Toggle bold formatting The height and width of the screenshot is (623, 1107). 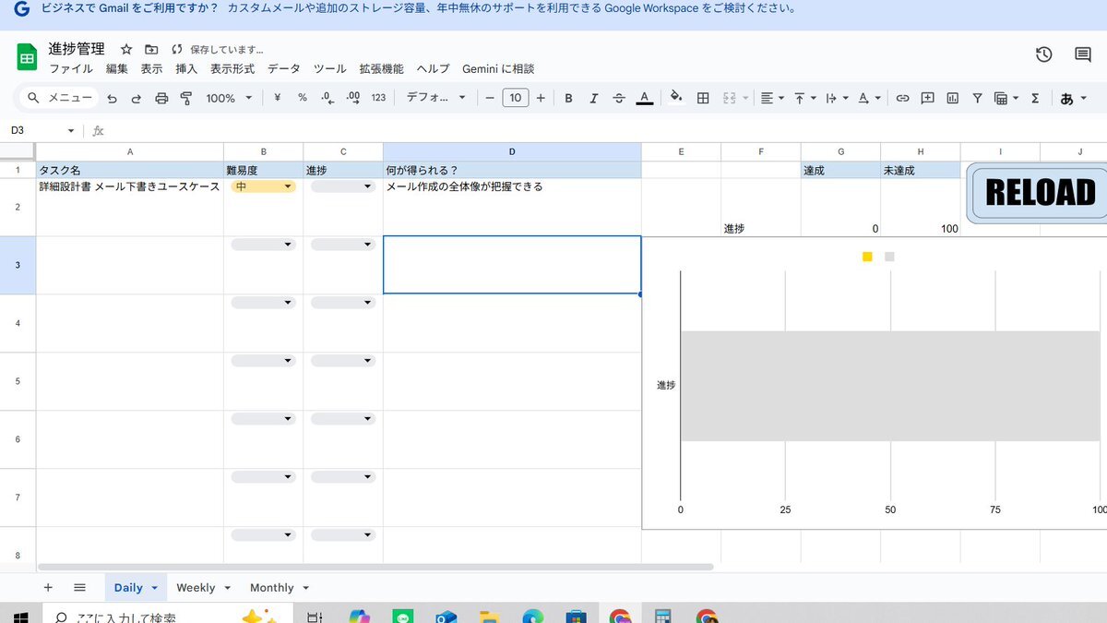tap(568, 98)
